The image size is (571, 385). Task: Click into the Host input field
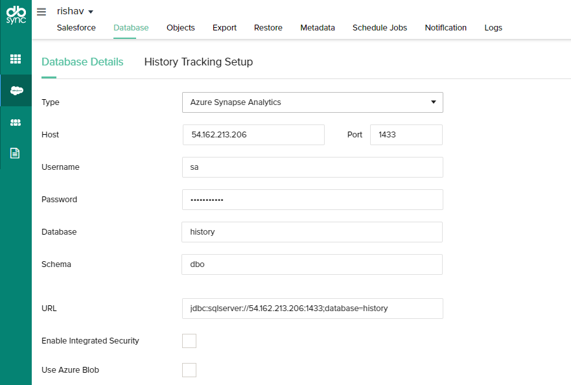[253, 135]
